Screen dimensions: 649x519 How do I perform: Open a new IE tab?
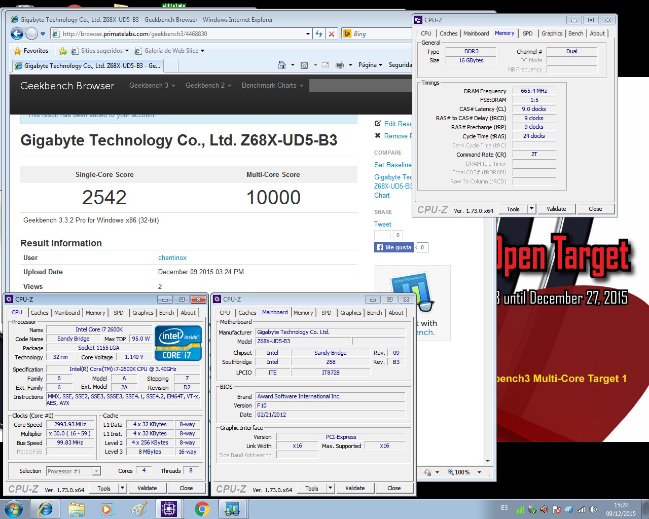171,66
